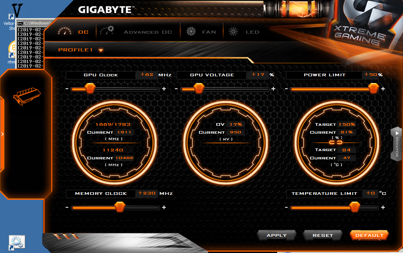The height and width of the screenshot is (253, 403).
Task: Open the LED tab
Action: tap(252, 32)
